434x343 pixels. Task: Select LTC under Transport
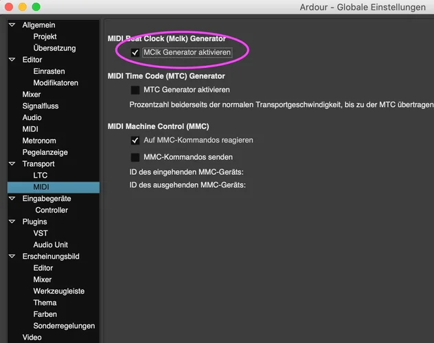pos(41,176)
